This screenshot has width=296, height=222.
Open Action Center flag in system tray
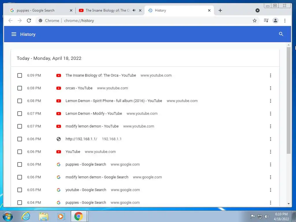[x=253, y=216]
